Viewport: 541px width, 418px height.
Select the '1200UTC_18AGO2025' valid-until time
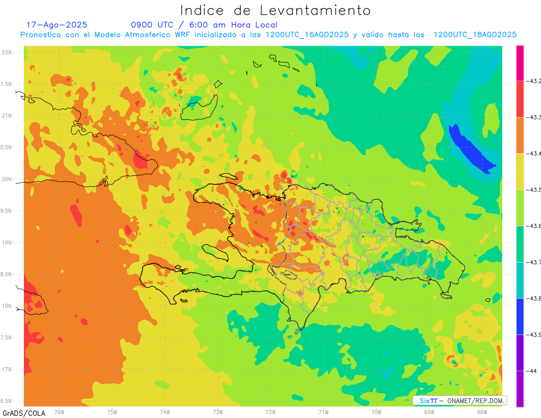475,35
